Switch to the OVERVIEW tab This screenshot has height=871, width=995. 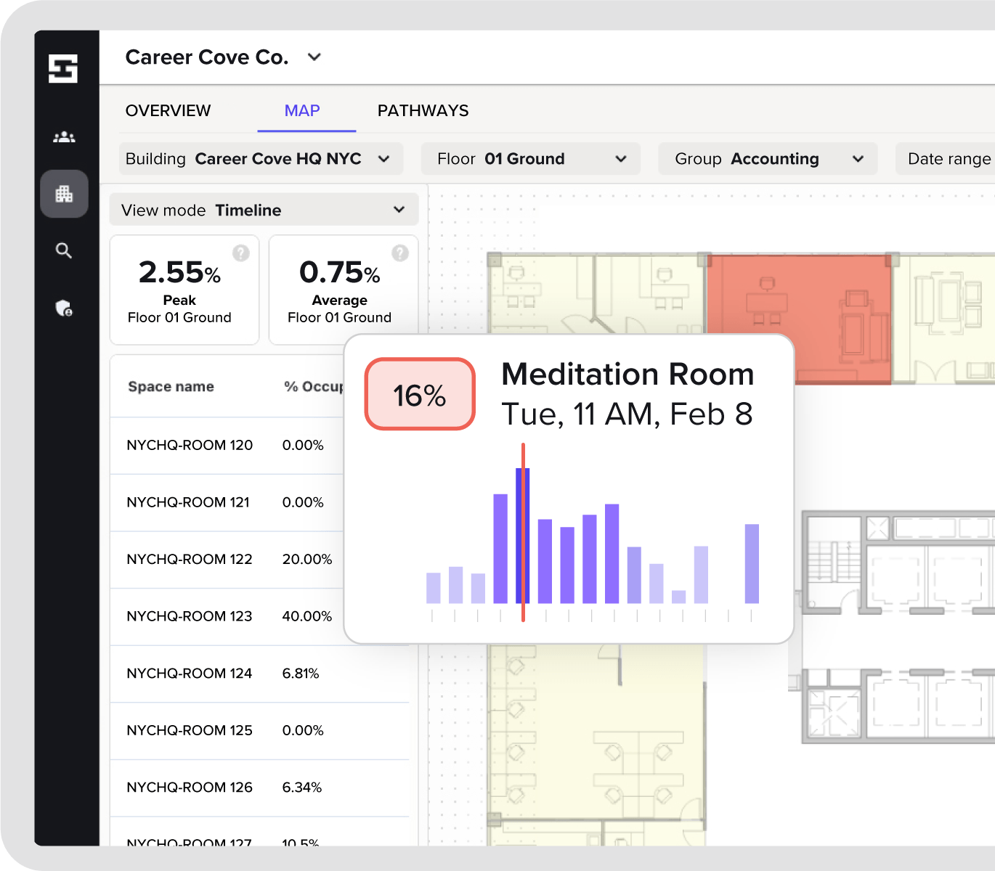click(x=168, y=110)
